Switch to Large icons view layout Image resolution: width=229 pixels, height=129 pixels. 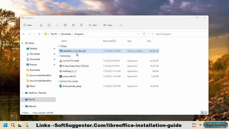point(206,113)
